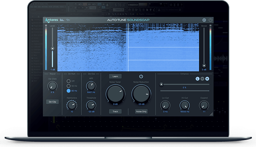Click the Antares logo
256x147 pixels.
click(52, 20)
